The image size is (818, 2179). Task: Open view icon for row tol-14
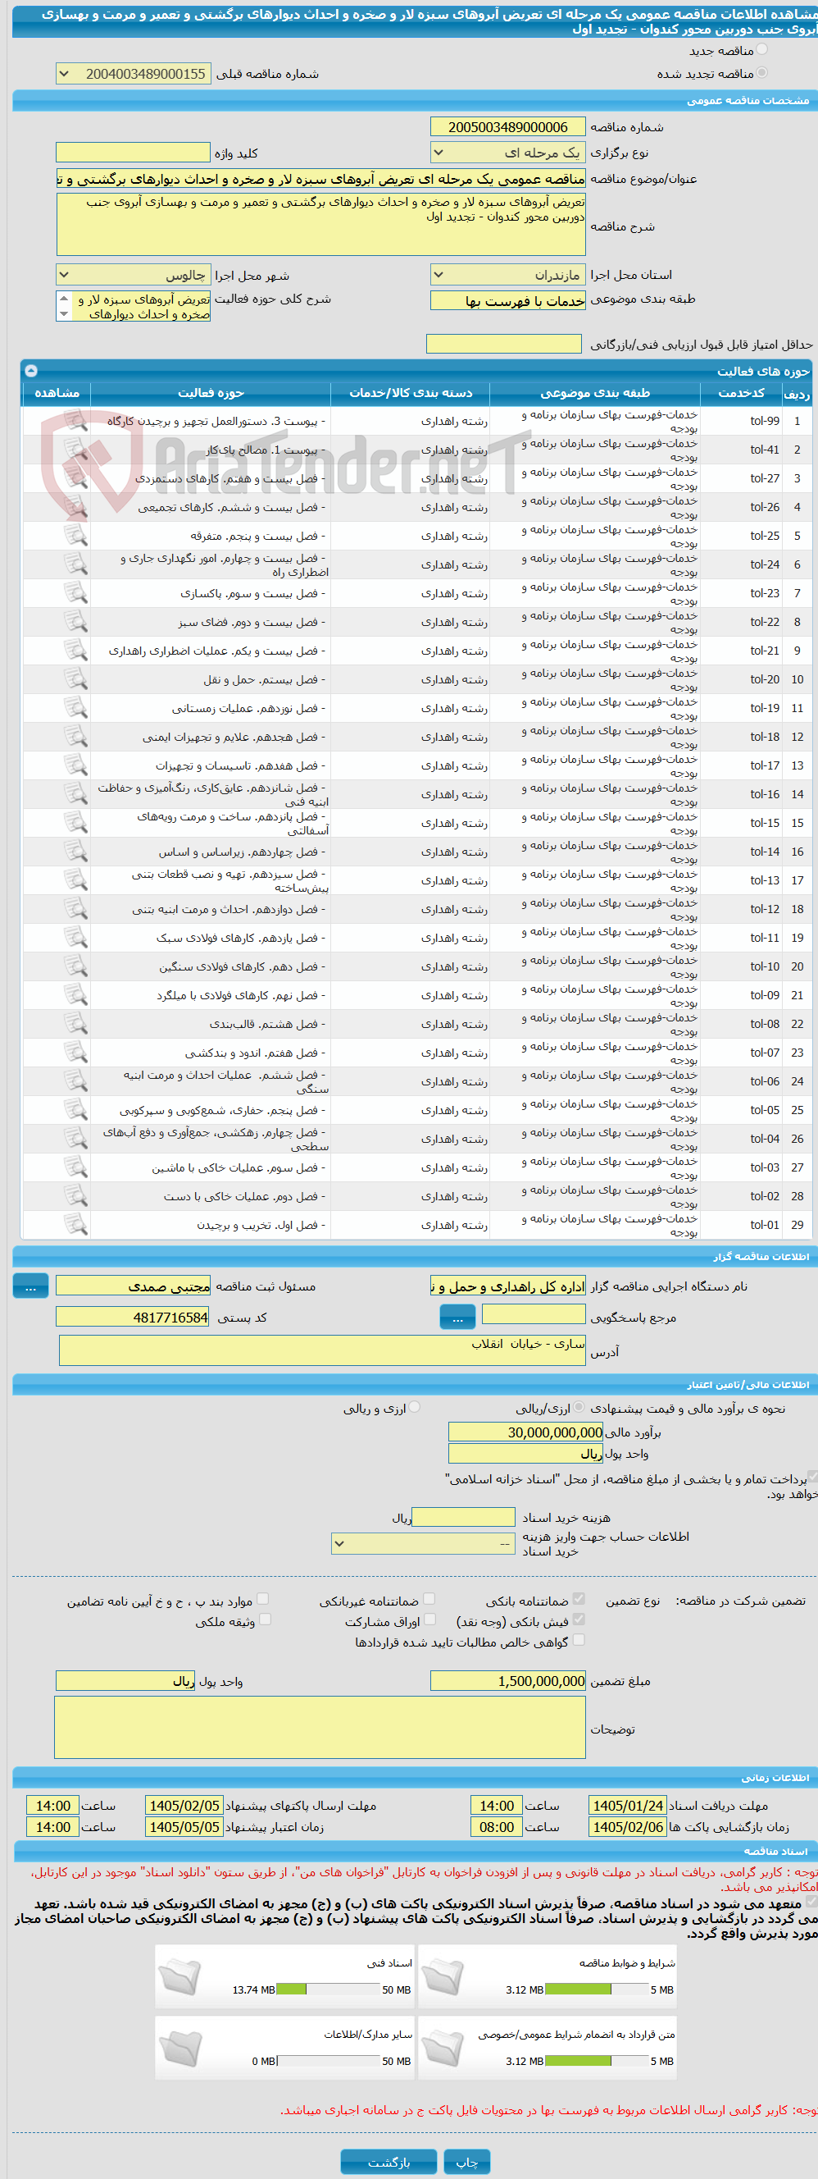[x=75, y=852]
